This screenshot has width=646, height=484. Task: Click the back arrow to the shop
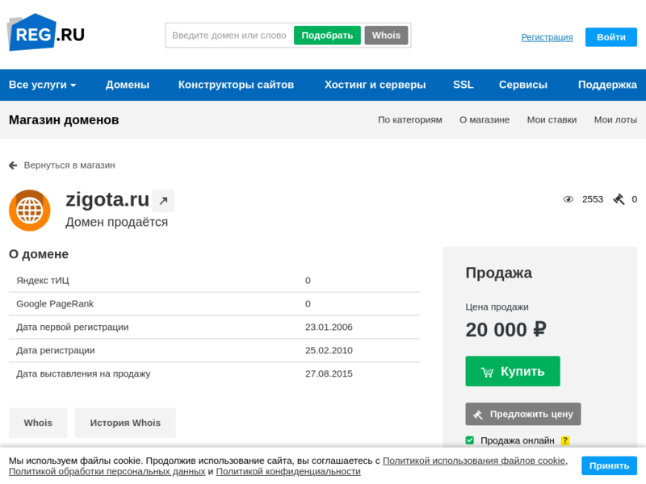13,165
